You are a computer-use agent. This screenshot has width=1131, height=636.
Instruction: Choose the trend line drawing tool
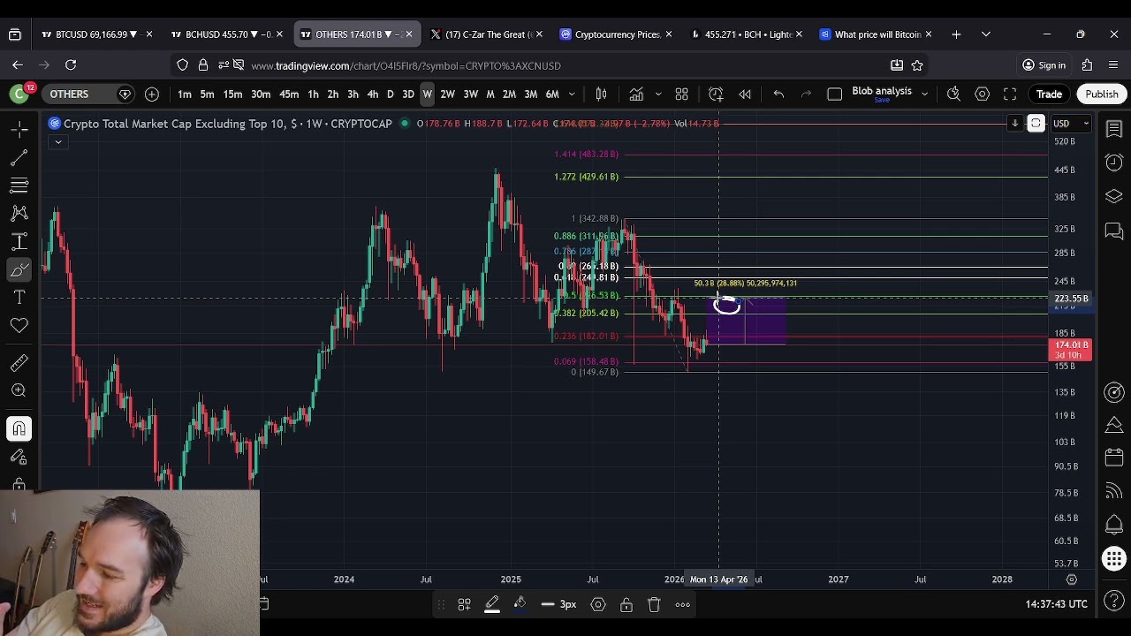(19, 158)
